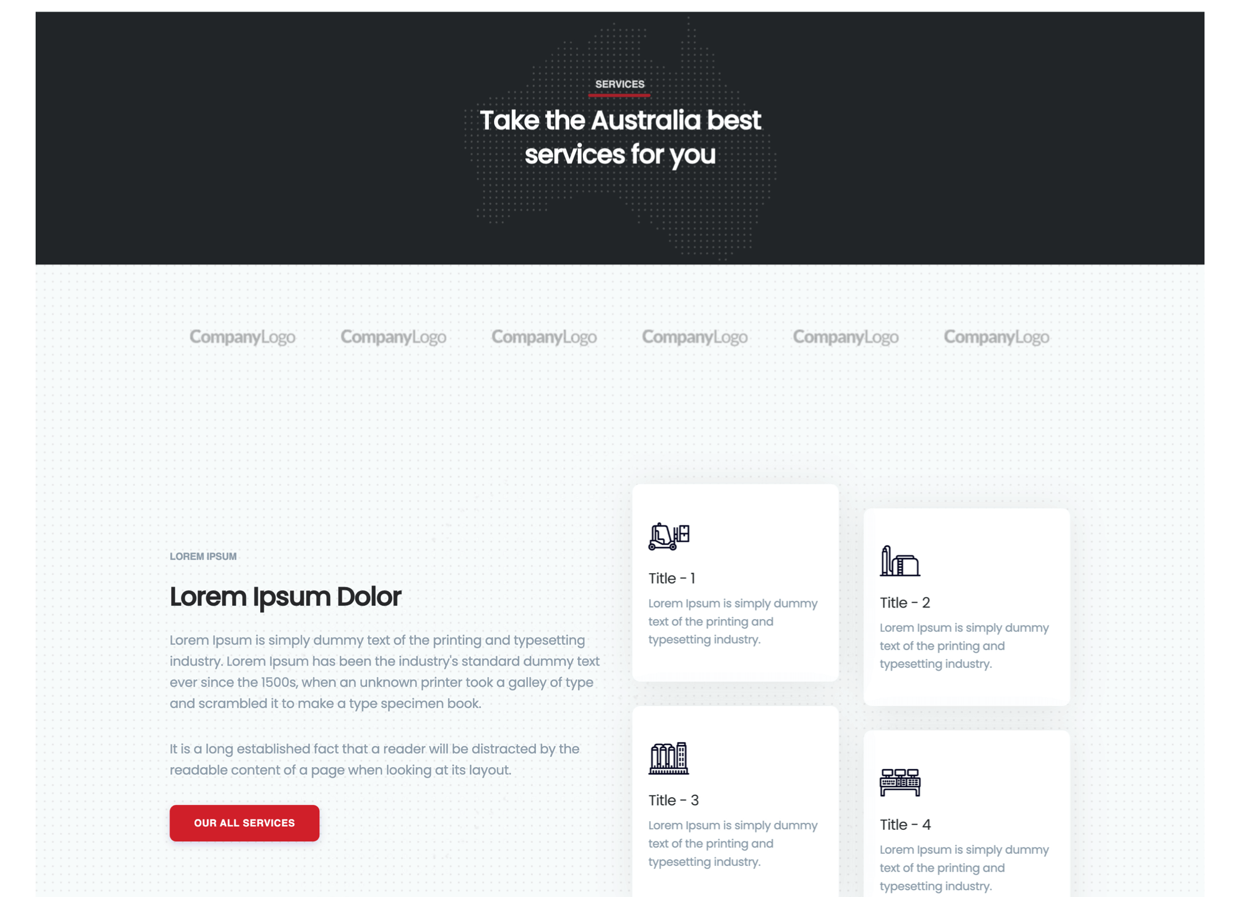This screenshot has width=1243, height=897.
Task: Click the second CompanyLogo image
Action: pyautogui.click(x=393, y=337)
